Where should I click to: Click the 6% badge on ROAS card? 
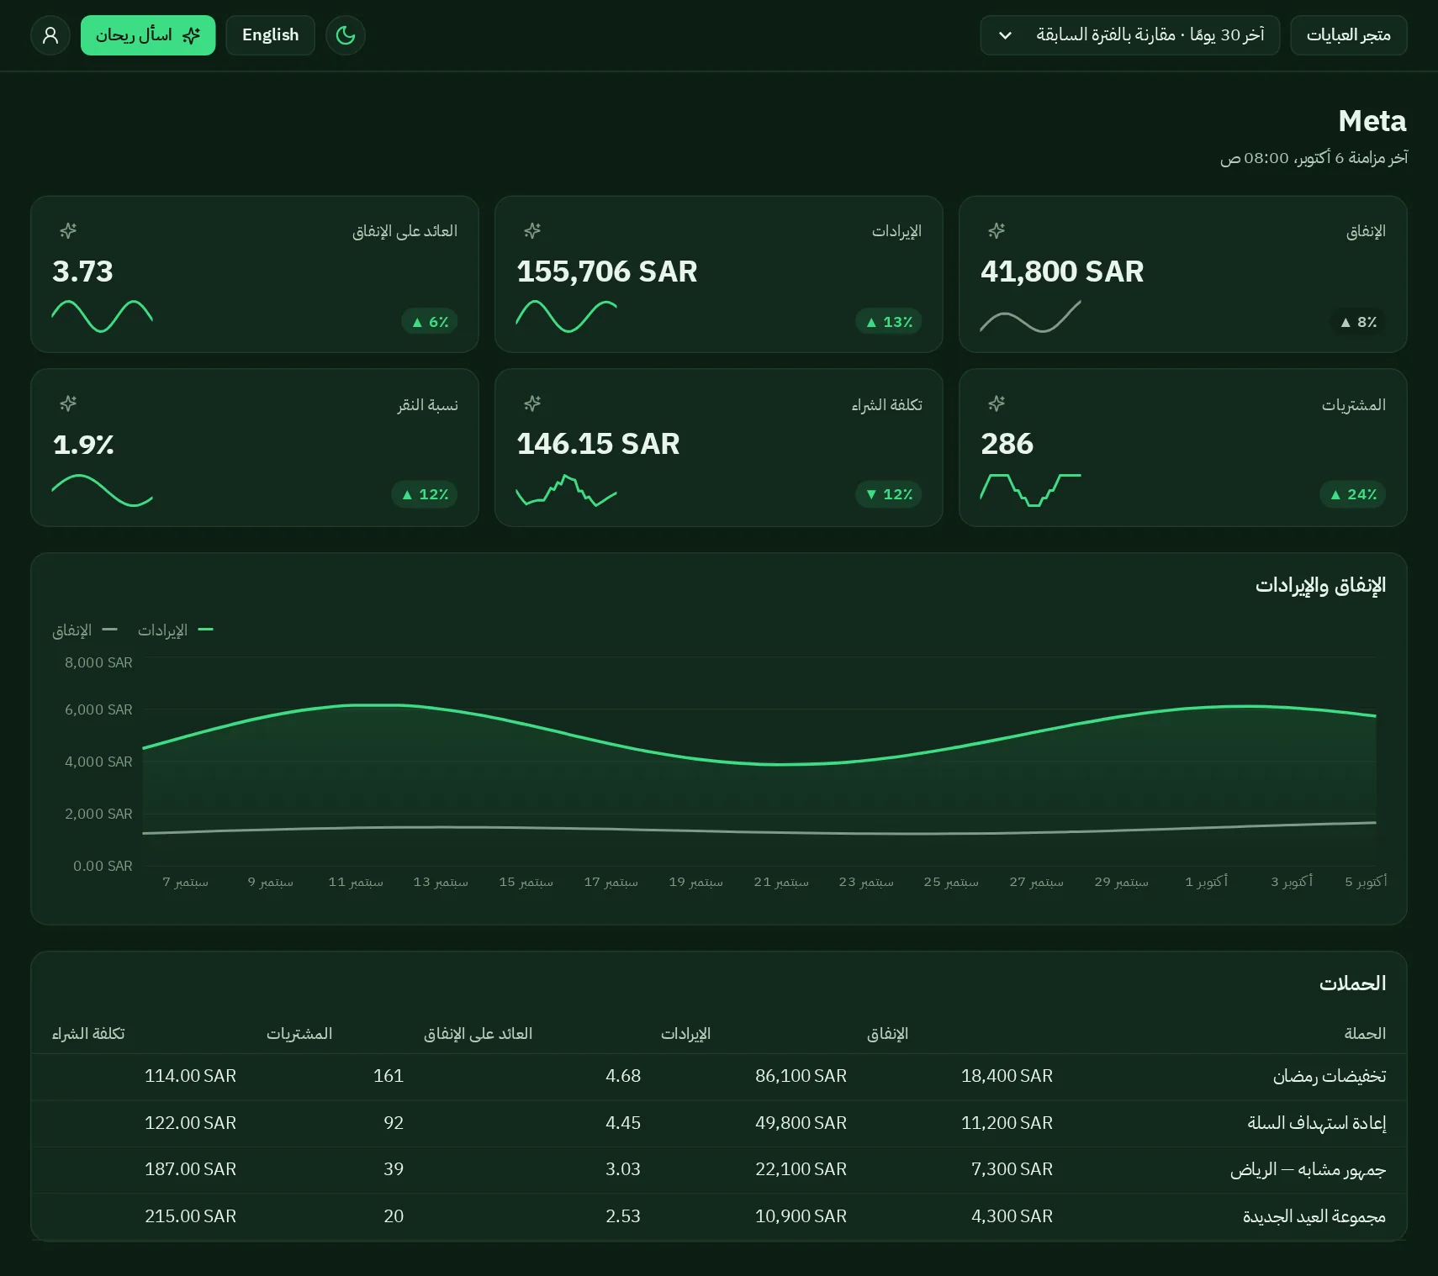(430, 322)
